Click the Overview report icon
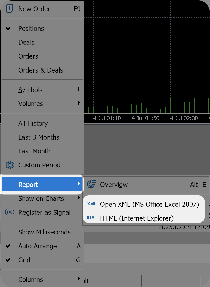This screenshot has height=287, width=210. 91,184
